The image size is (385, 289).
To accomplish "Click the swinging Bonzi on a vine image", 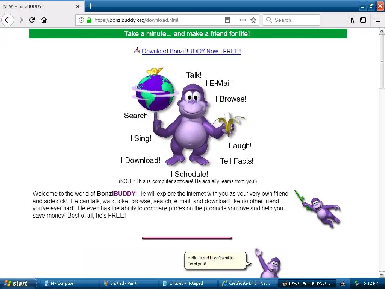I will (x=317, y=209).
